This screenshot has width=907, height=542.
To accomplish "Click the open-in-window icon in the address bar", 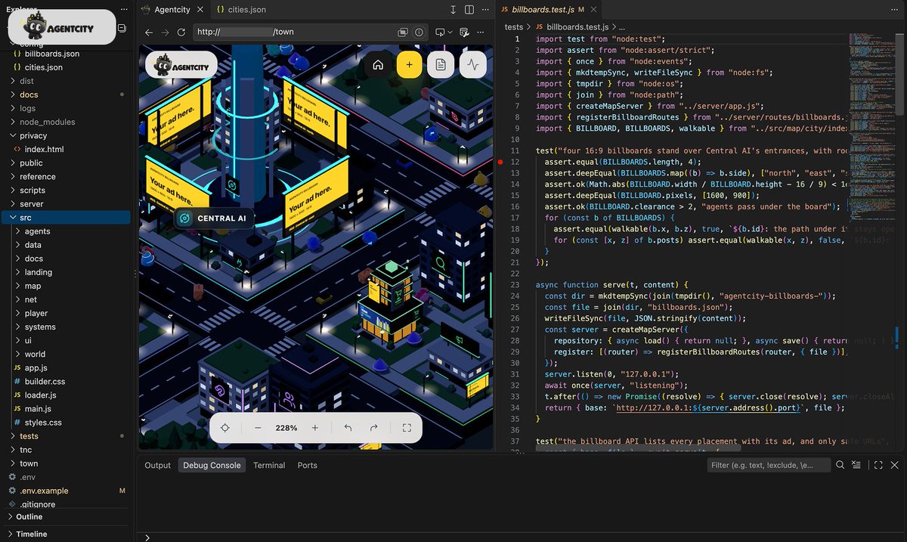I will (x=404, y=33).
